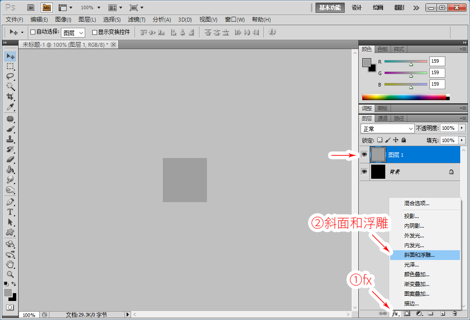Hide 图层 1 using eye icon
470x320 pixels.
(x=364, y=154)
